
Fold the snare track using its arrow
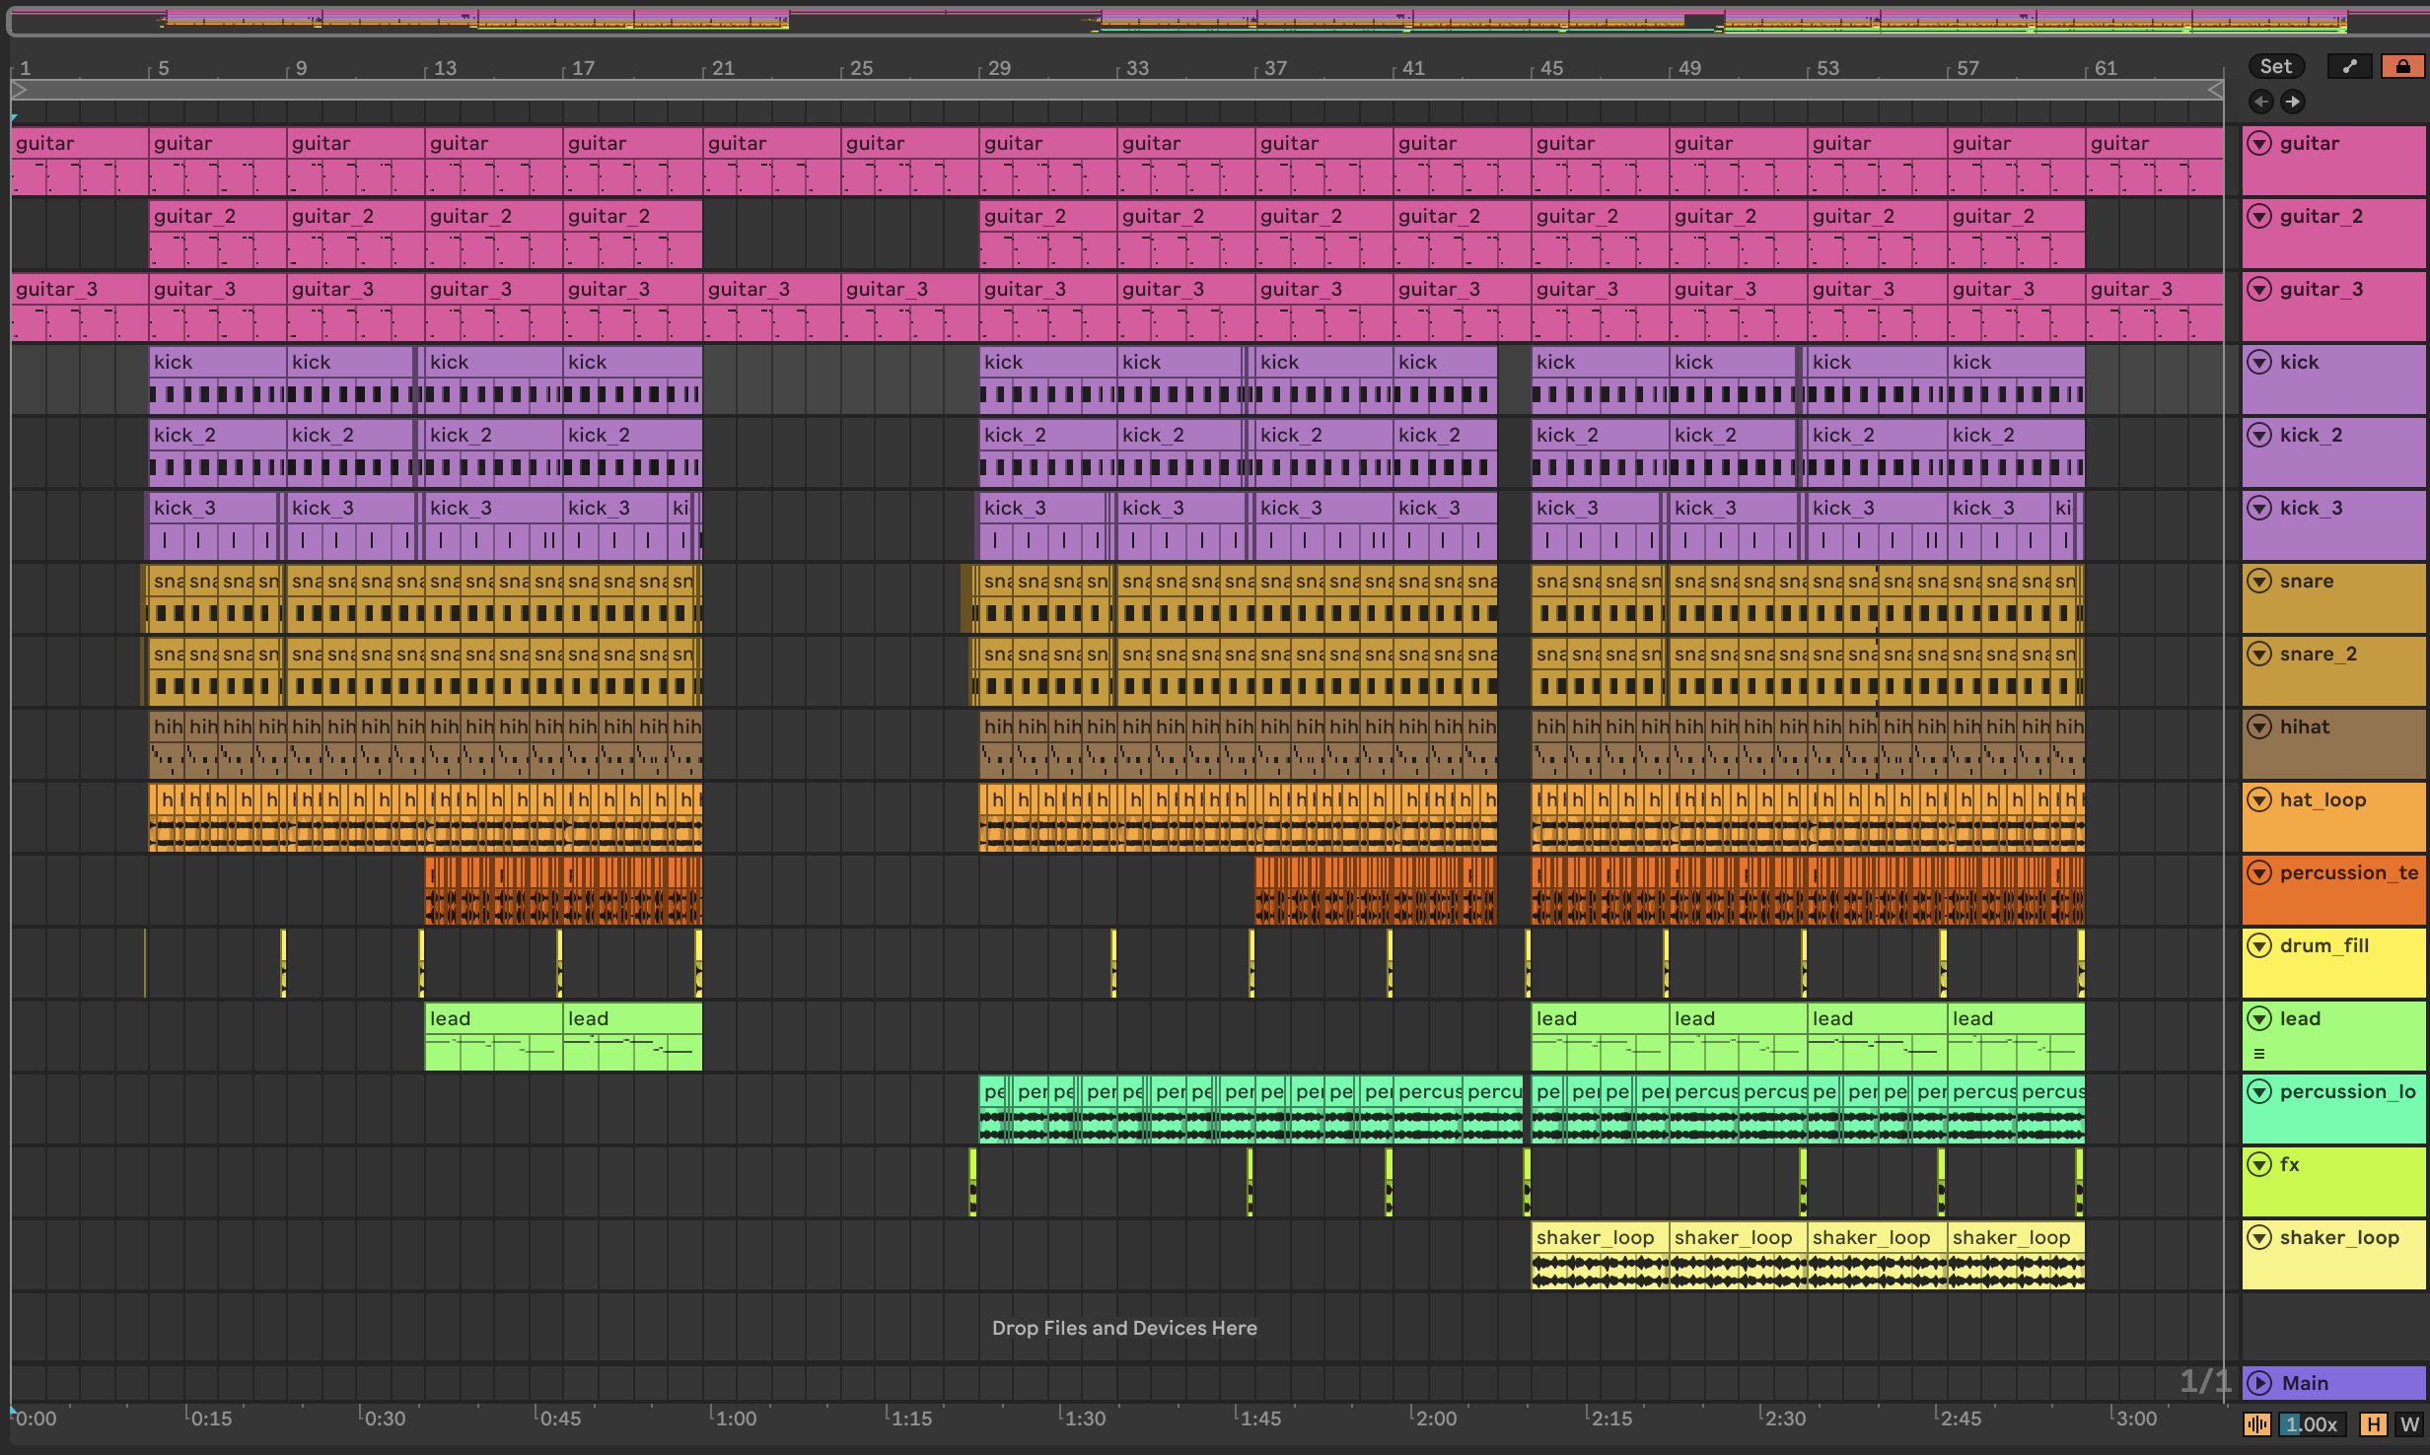click(x=2259, y=582)
